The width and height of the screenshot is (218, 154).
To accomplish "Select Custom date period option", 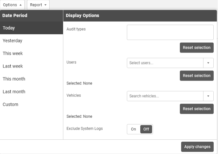I will (x=31, y=104).
